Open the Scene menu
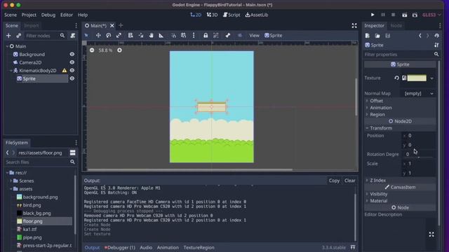The image size is (449, 252). tap(11, 15)
